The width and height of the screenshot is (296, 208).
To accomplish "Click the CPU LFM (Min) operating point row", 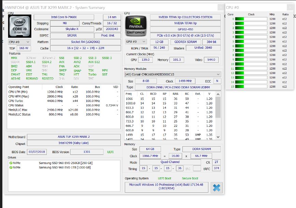I will 63,92.
